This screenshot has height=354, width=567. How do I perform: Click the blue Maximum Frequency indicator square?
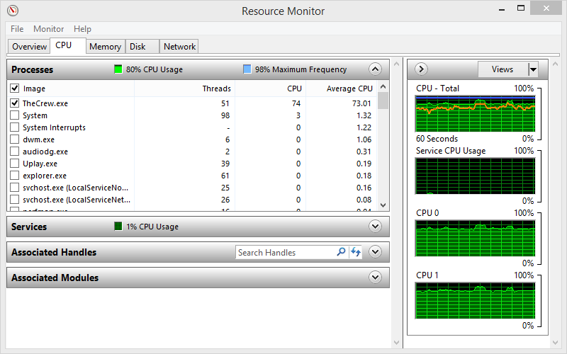pos(247,69)
